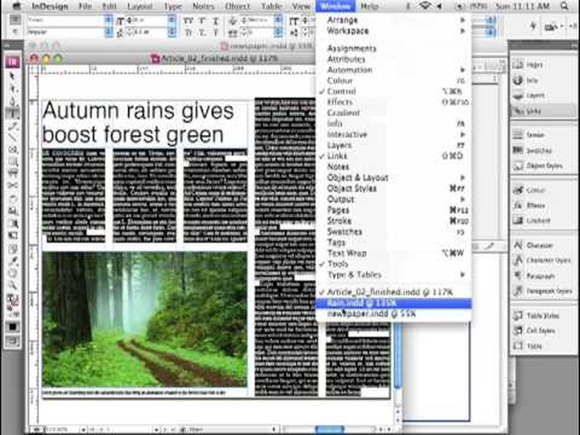Open the kerning Metrics dropdown
Screen dimensions: 580x435
[x=278, y=20]
